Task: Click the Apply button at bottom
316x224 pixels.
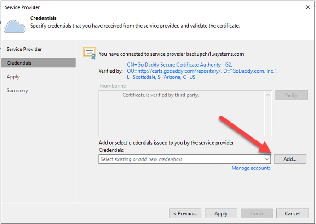Action: point(221,213)
